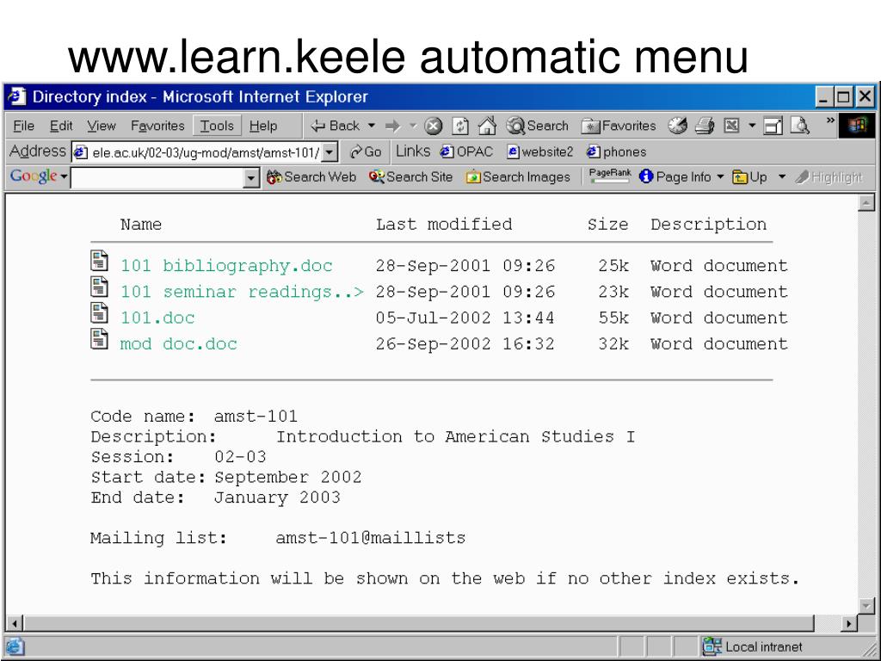Open the Edit menu
This screenshot has width=881, height=661.
click(x=61, y=126)
